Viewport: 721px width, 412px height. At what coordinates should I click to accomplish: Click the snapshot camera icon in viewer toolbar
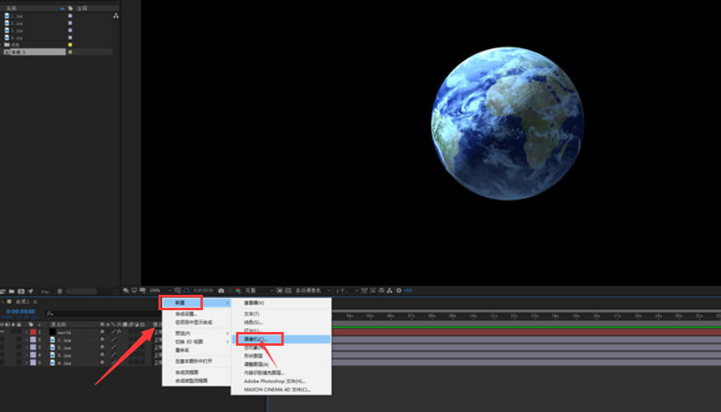pos(221,290)
